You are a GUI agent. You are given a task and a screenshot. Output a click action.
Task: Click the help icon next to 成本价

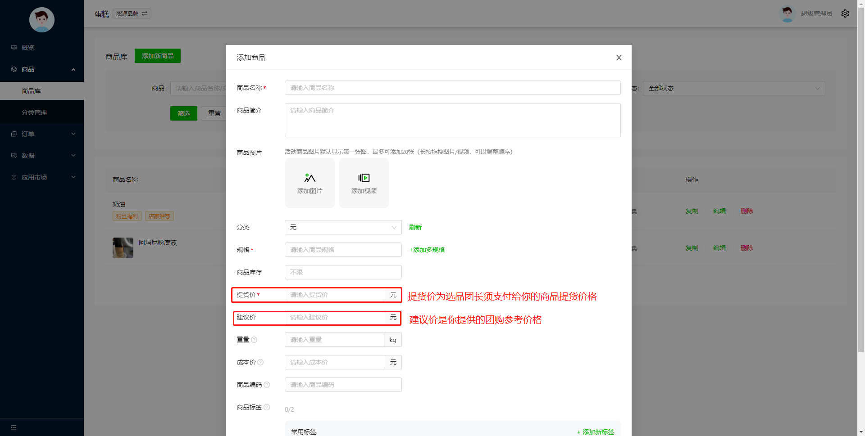tap(260, 362)
